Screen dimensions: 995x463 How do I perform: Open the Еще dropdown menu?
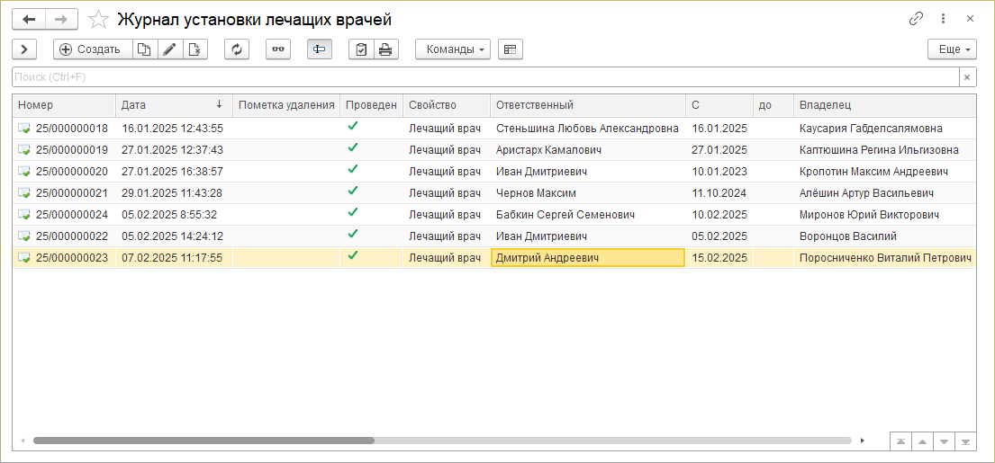[953, 49]
